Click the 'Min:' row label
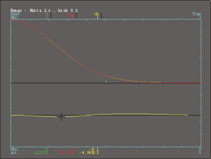211x159 pixels. 14,149
